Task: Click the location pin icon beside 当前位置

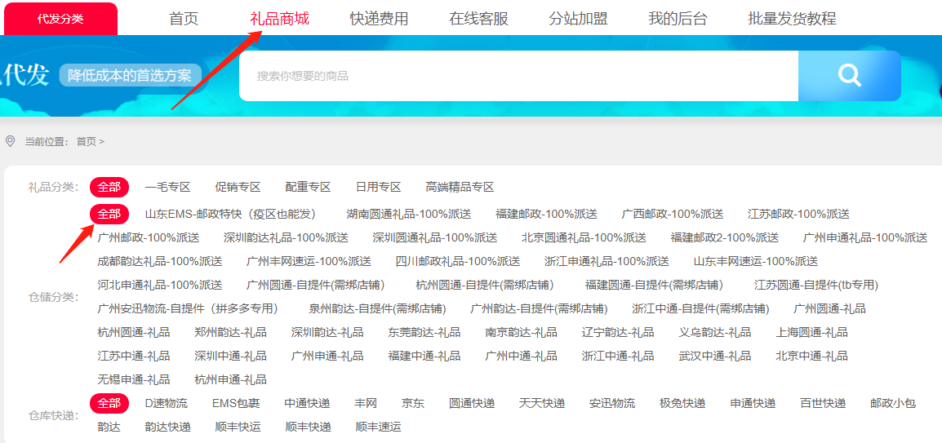Action: click(x=10, y=141)
